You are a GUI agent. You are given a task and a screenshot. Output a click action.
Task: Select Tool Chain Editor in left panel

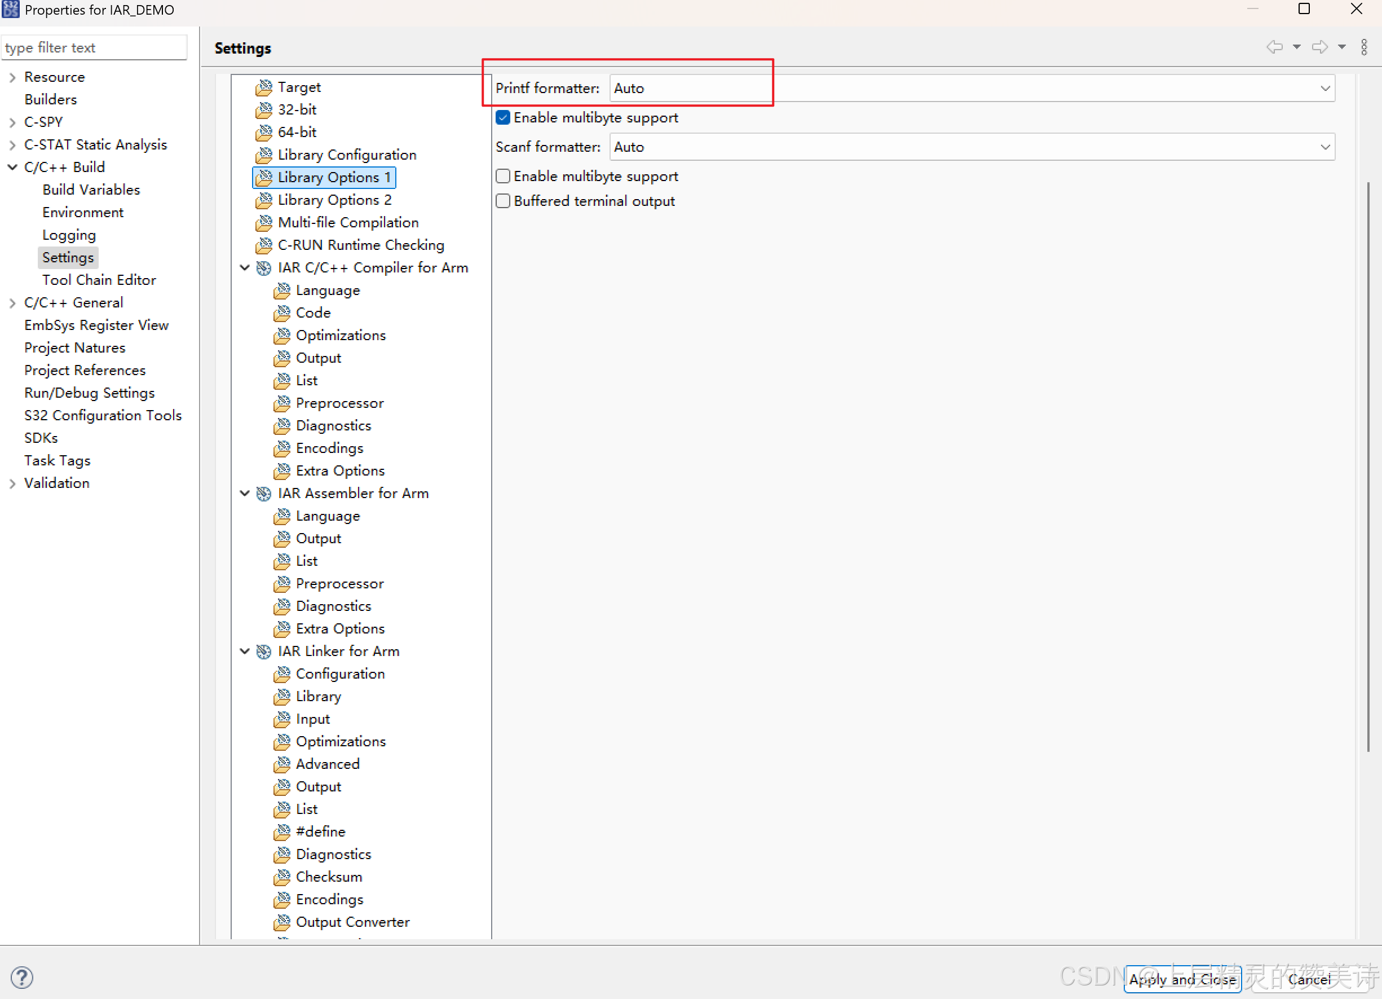(x=99, y=280)
